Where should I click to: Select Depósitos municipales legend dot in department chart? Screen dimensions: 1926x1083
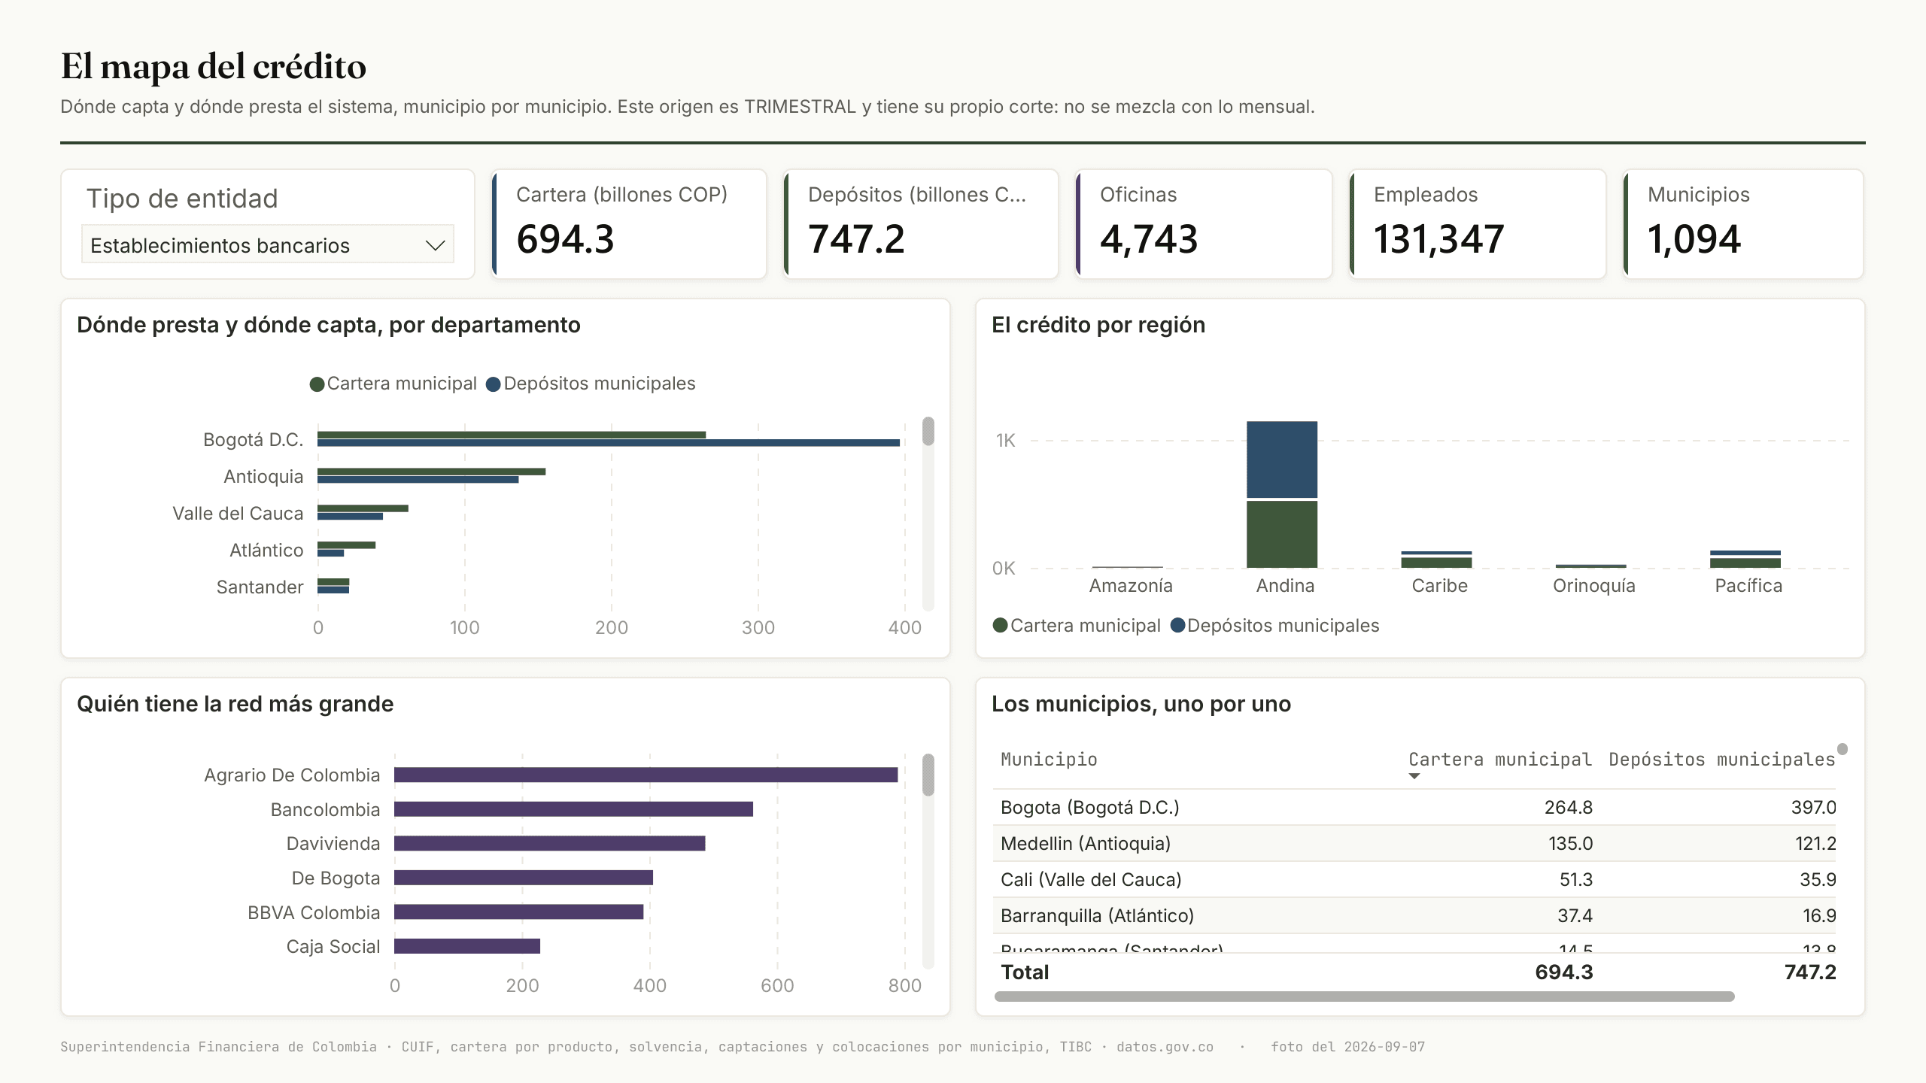[494, 384]
